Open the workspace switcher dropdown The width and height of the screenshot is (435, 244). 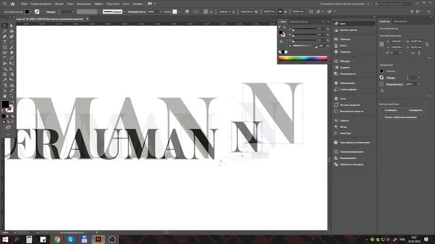(x=344, y=4)
